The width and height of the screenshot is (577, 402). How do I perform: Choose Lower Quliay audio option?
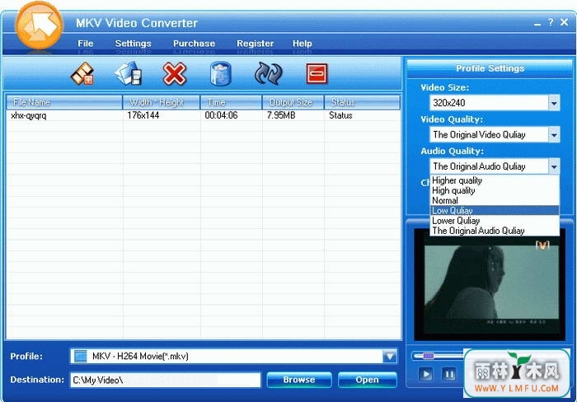pos(495,221)
